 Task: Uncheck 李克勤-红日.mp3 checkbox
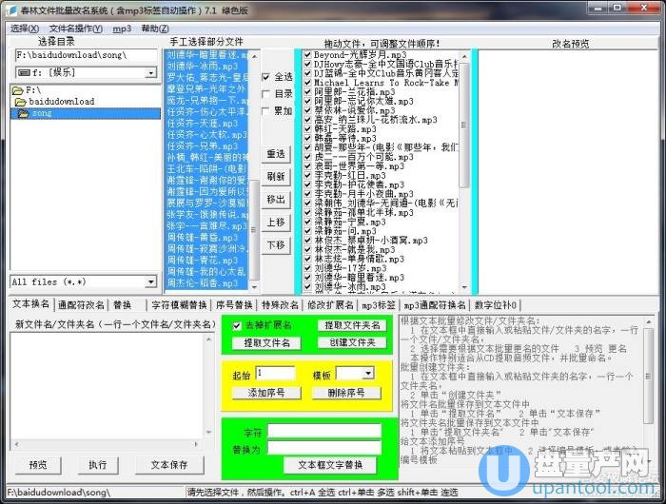click(x=308, y=175)
